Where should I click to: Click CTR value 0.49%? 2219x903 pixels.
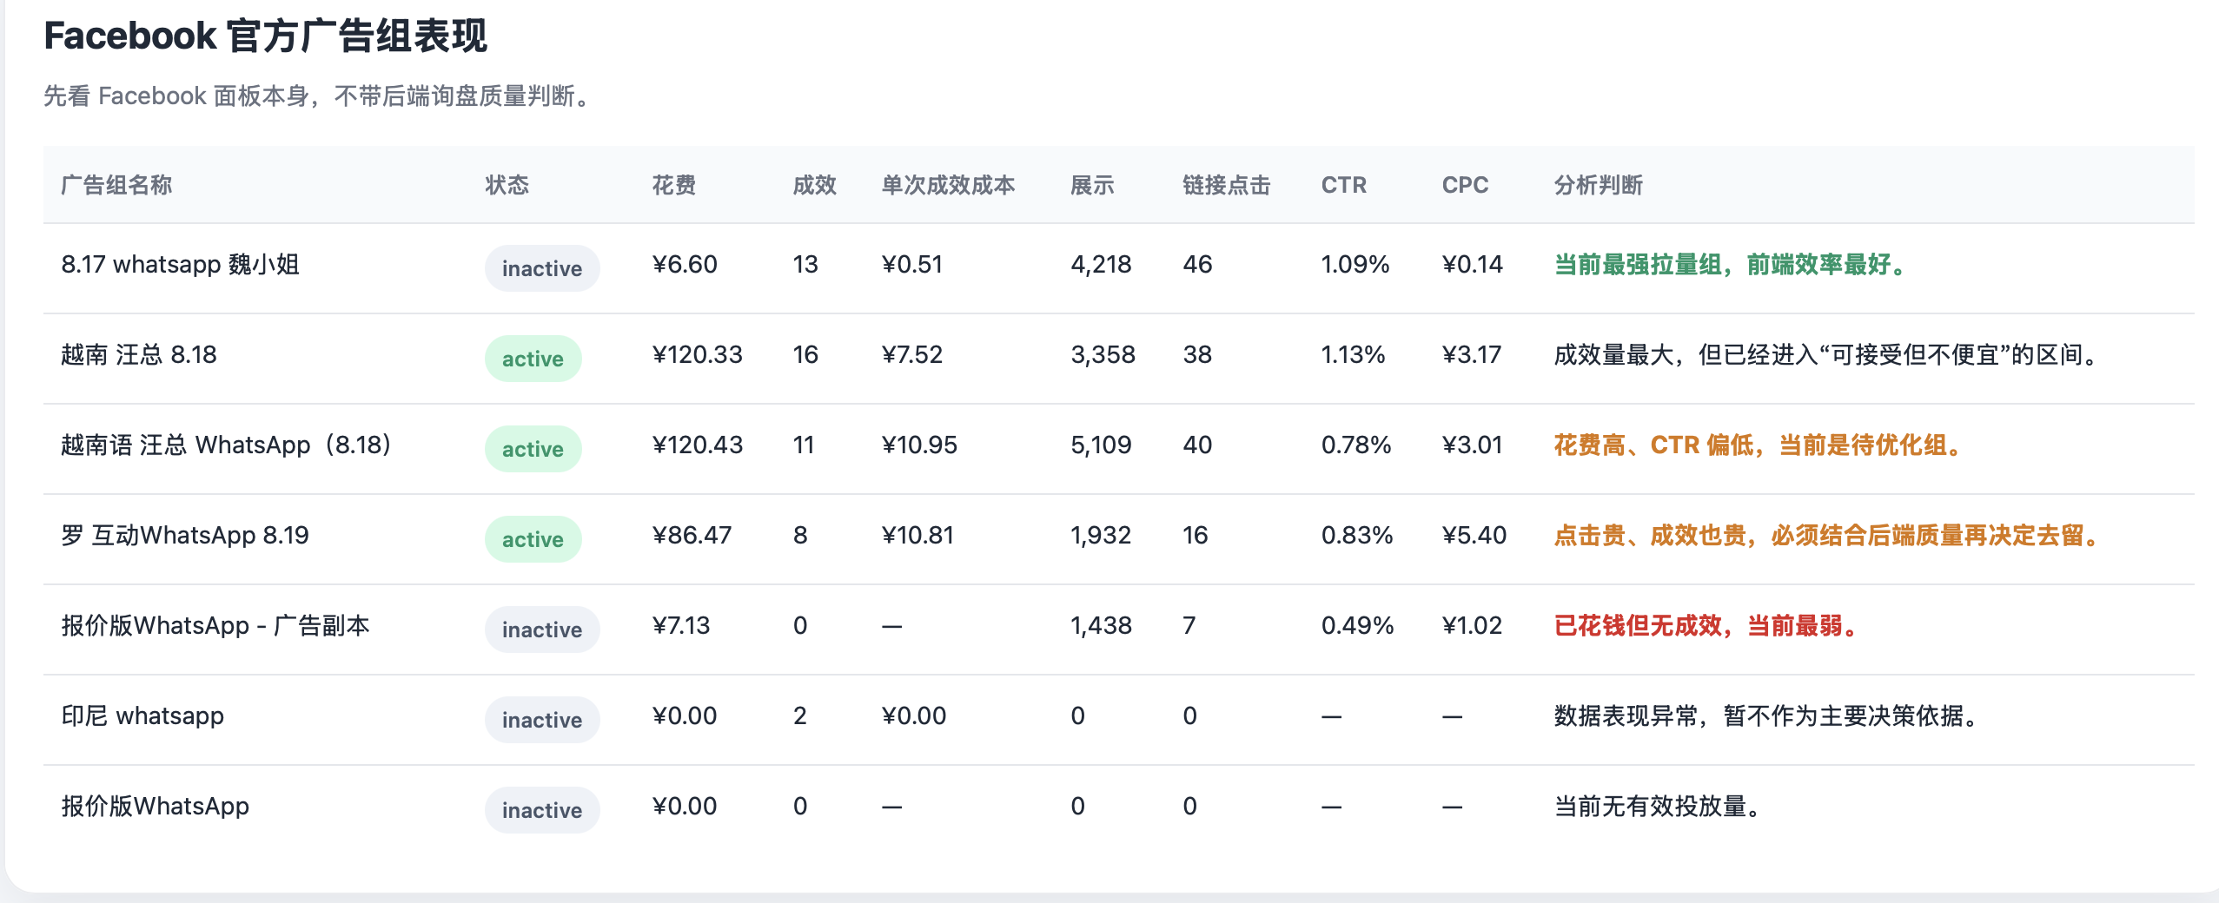(x=1357, y=625)
